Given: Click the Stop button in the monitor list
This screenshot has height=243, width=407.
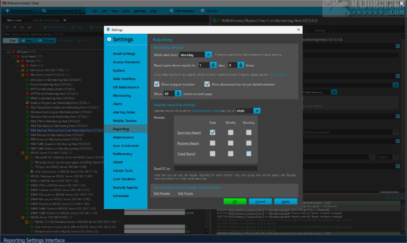Looking at the screenshot, I should (x=26, y=41).
